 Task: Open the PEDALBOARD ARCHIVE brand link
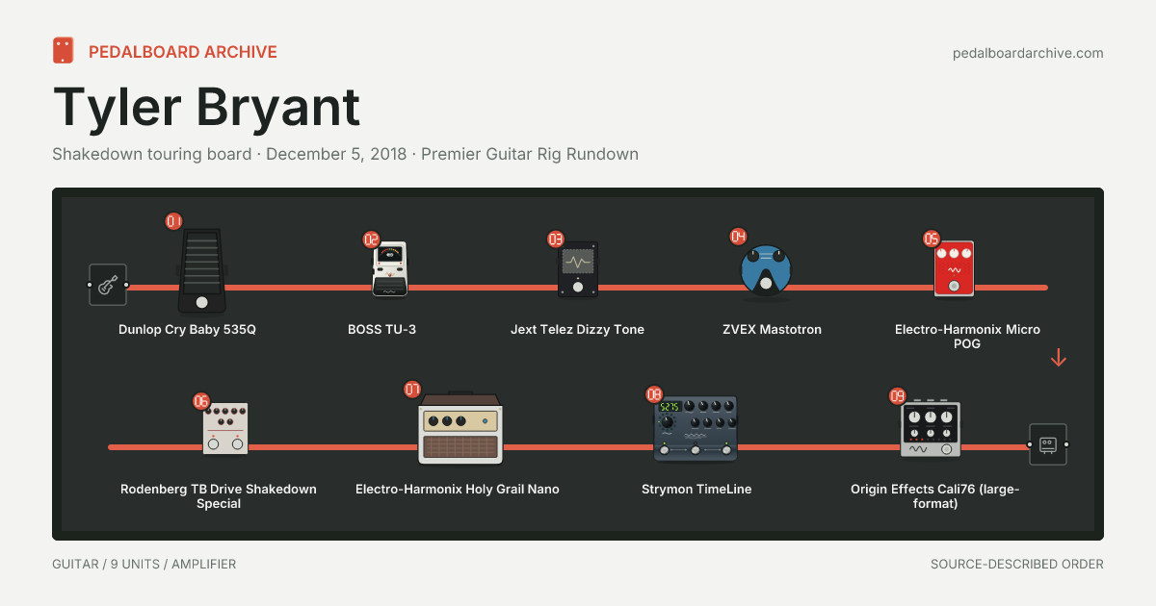(183, 52)
